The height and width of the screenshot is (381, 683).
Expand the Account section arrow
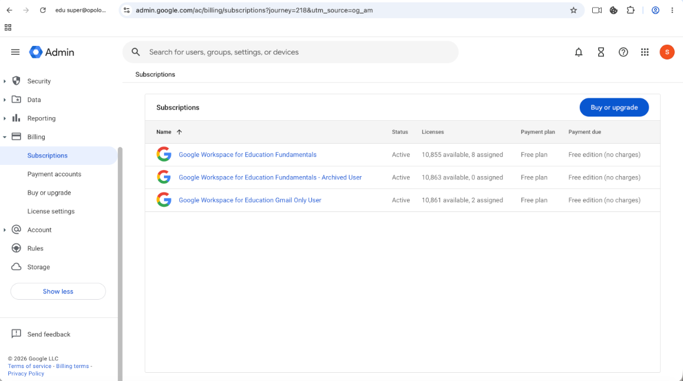click(x=5, y=230)
